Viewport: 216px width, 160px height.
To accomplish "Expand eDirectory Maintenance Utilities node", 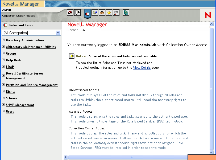I will 3,47.
